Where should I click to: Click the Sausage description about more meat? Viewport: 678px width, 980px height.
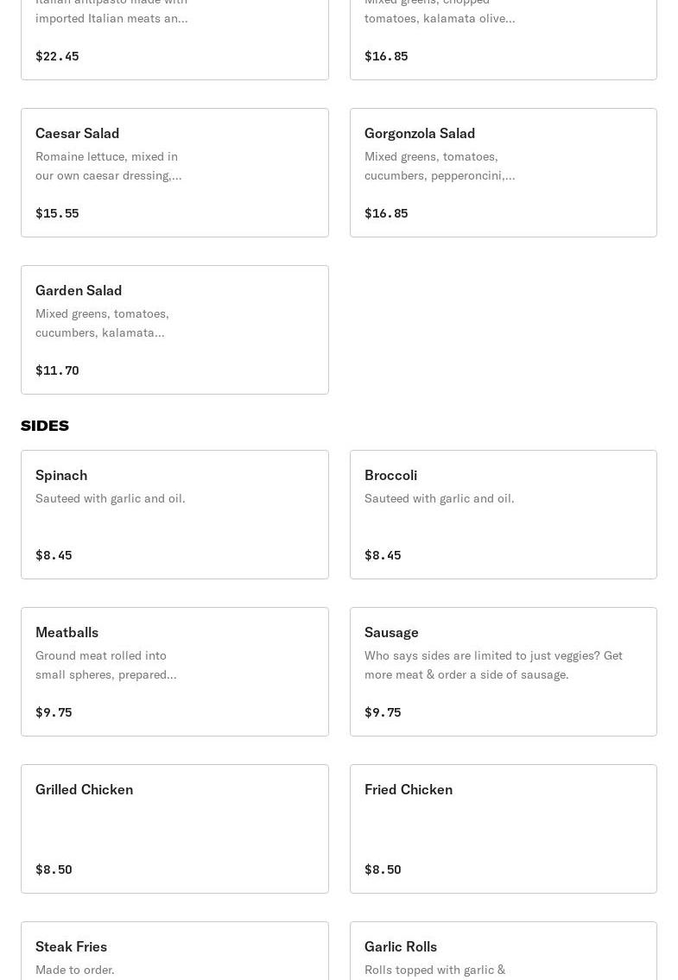pos(493,665)
